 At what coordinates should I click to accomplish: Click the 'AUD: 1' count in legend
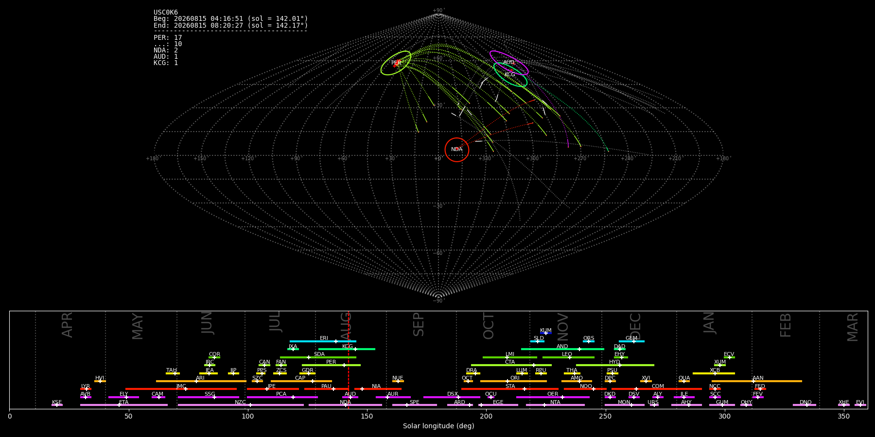coord(166,57)
